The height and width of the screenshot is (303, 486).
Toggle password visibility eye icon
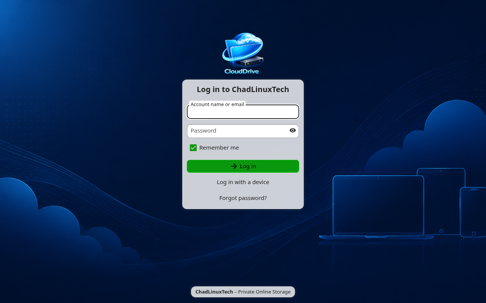pyautogui.click(x=293, y=130)
